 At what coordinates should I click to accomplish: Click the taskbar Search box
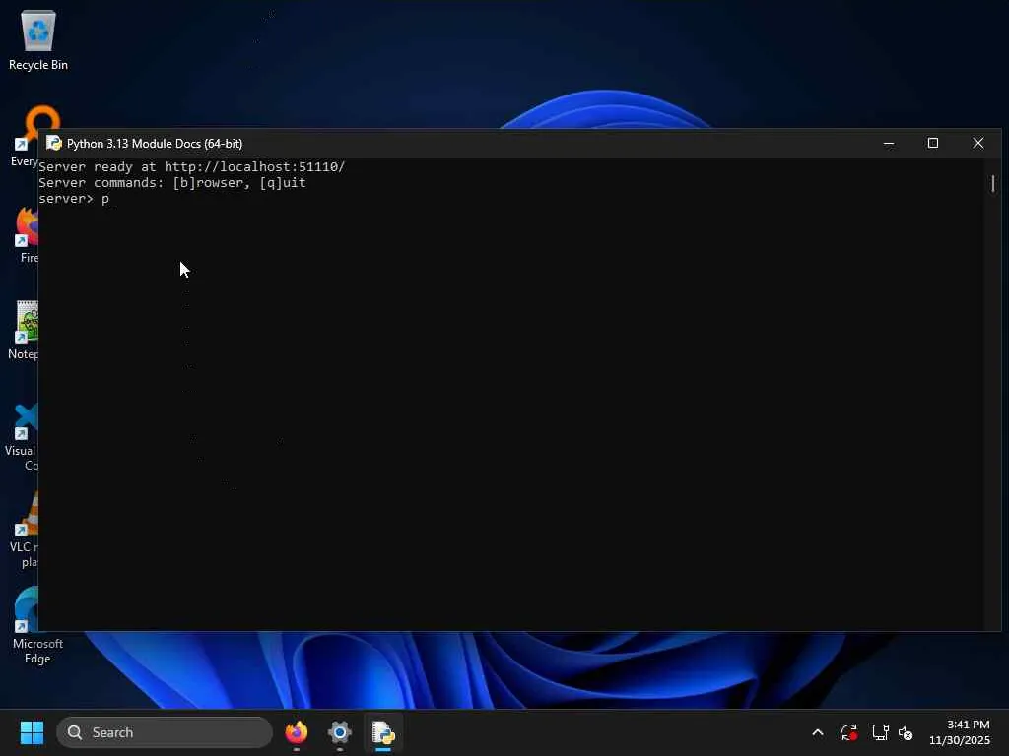(x=165, y=732)
